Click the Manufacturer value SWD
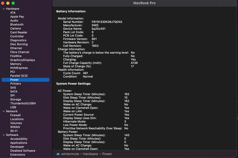Image resolution: width=238 pixels, height=158 pixels. click(95, 25)
